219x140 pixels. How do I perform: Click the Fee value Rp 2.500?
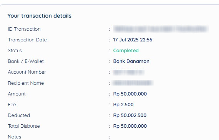pyautogui.click(x=123, y=105)
